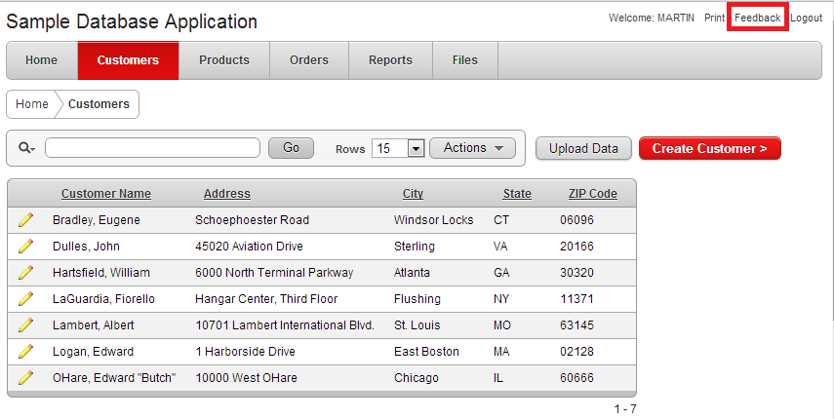Edit the Dulles, John customer record
834x419 pixels.
pyautogui.click(x=25, y=247)
